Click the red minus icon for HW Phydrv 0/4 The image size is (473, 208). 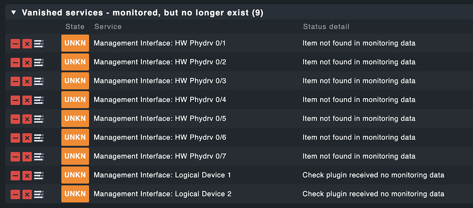click(x=15, y=100)
